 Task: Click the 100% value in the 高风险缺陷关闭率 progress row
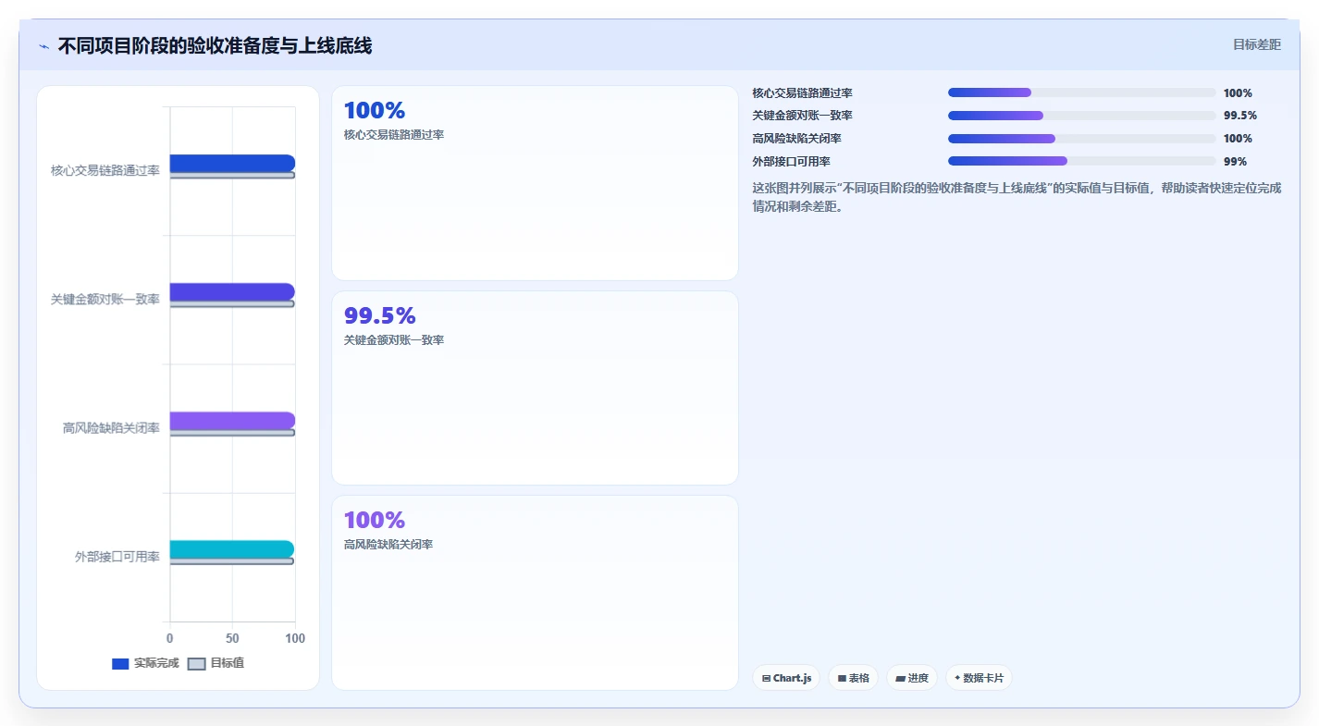[x=1238, y=139]
